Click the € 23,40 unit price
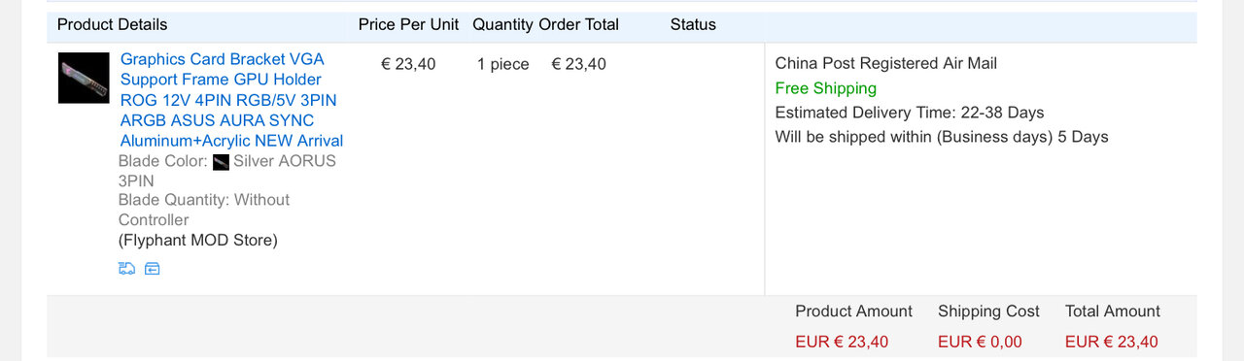This screenshot has width=1244, height=361. coord(408,64)
